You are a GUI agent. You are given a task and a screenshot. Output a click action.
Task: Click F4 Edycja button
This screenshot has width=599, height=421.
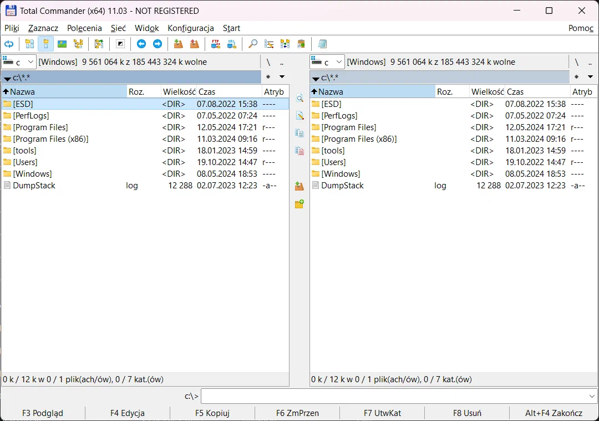point(127,413)
